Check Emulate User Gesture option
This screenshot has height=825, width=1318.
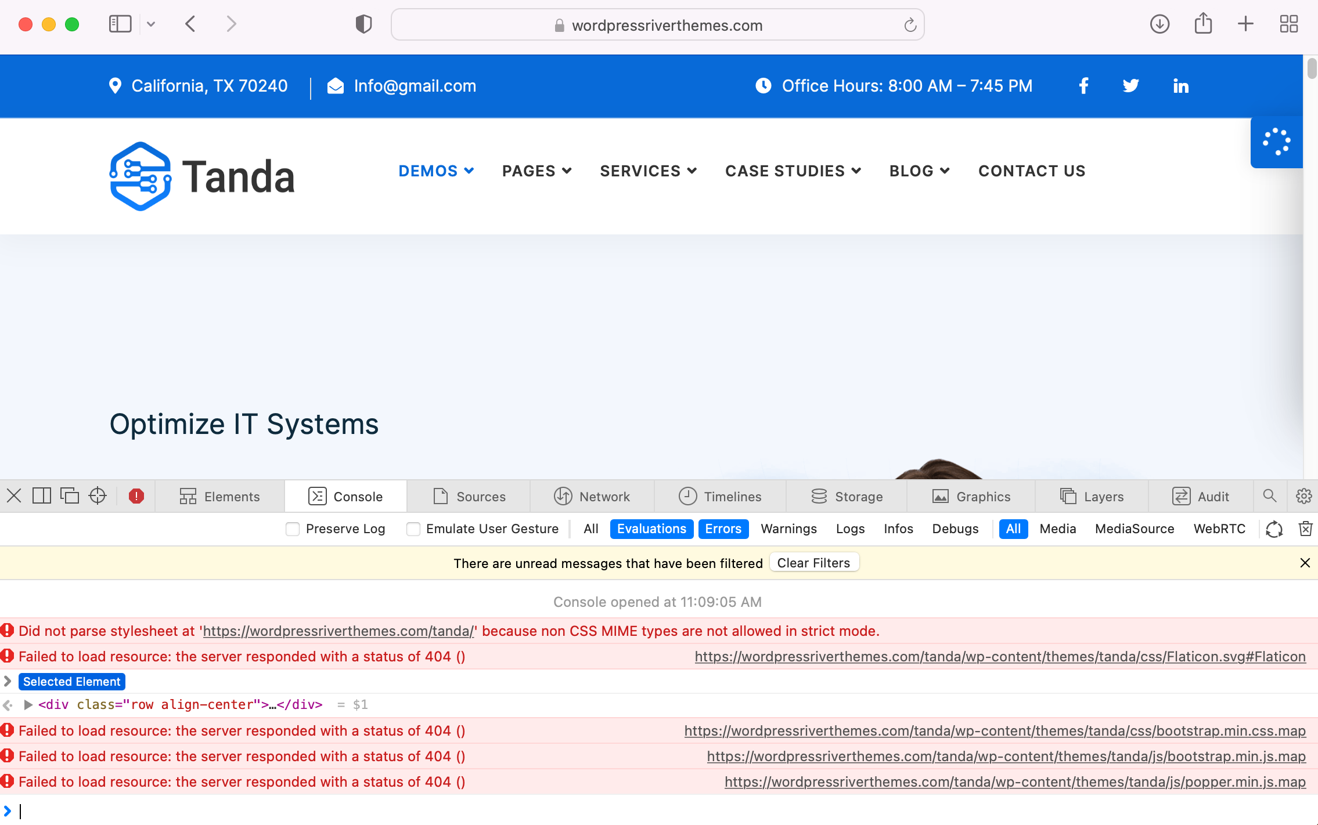point(413,529)
